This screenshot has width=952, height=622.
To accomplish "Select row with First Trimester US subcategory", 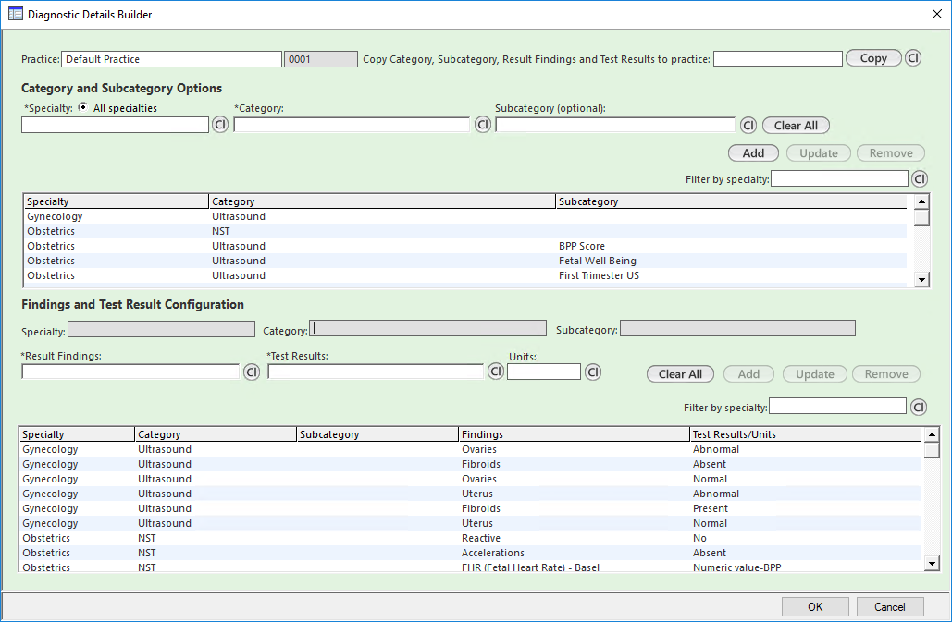I will click(x=465, y=275).
